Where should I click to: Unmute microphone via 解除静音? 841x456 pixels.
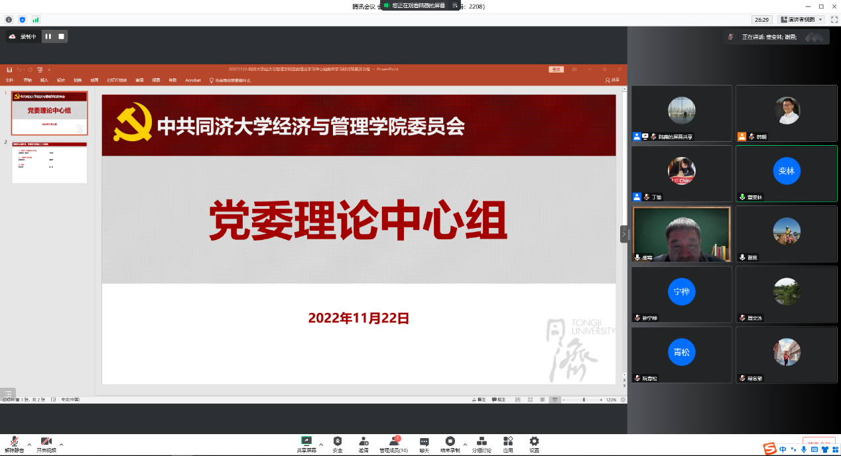(14, 442)
